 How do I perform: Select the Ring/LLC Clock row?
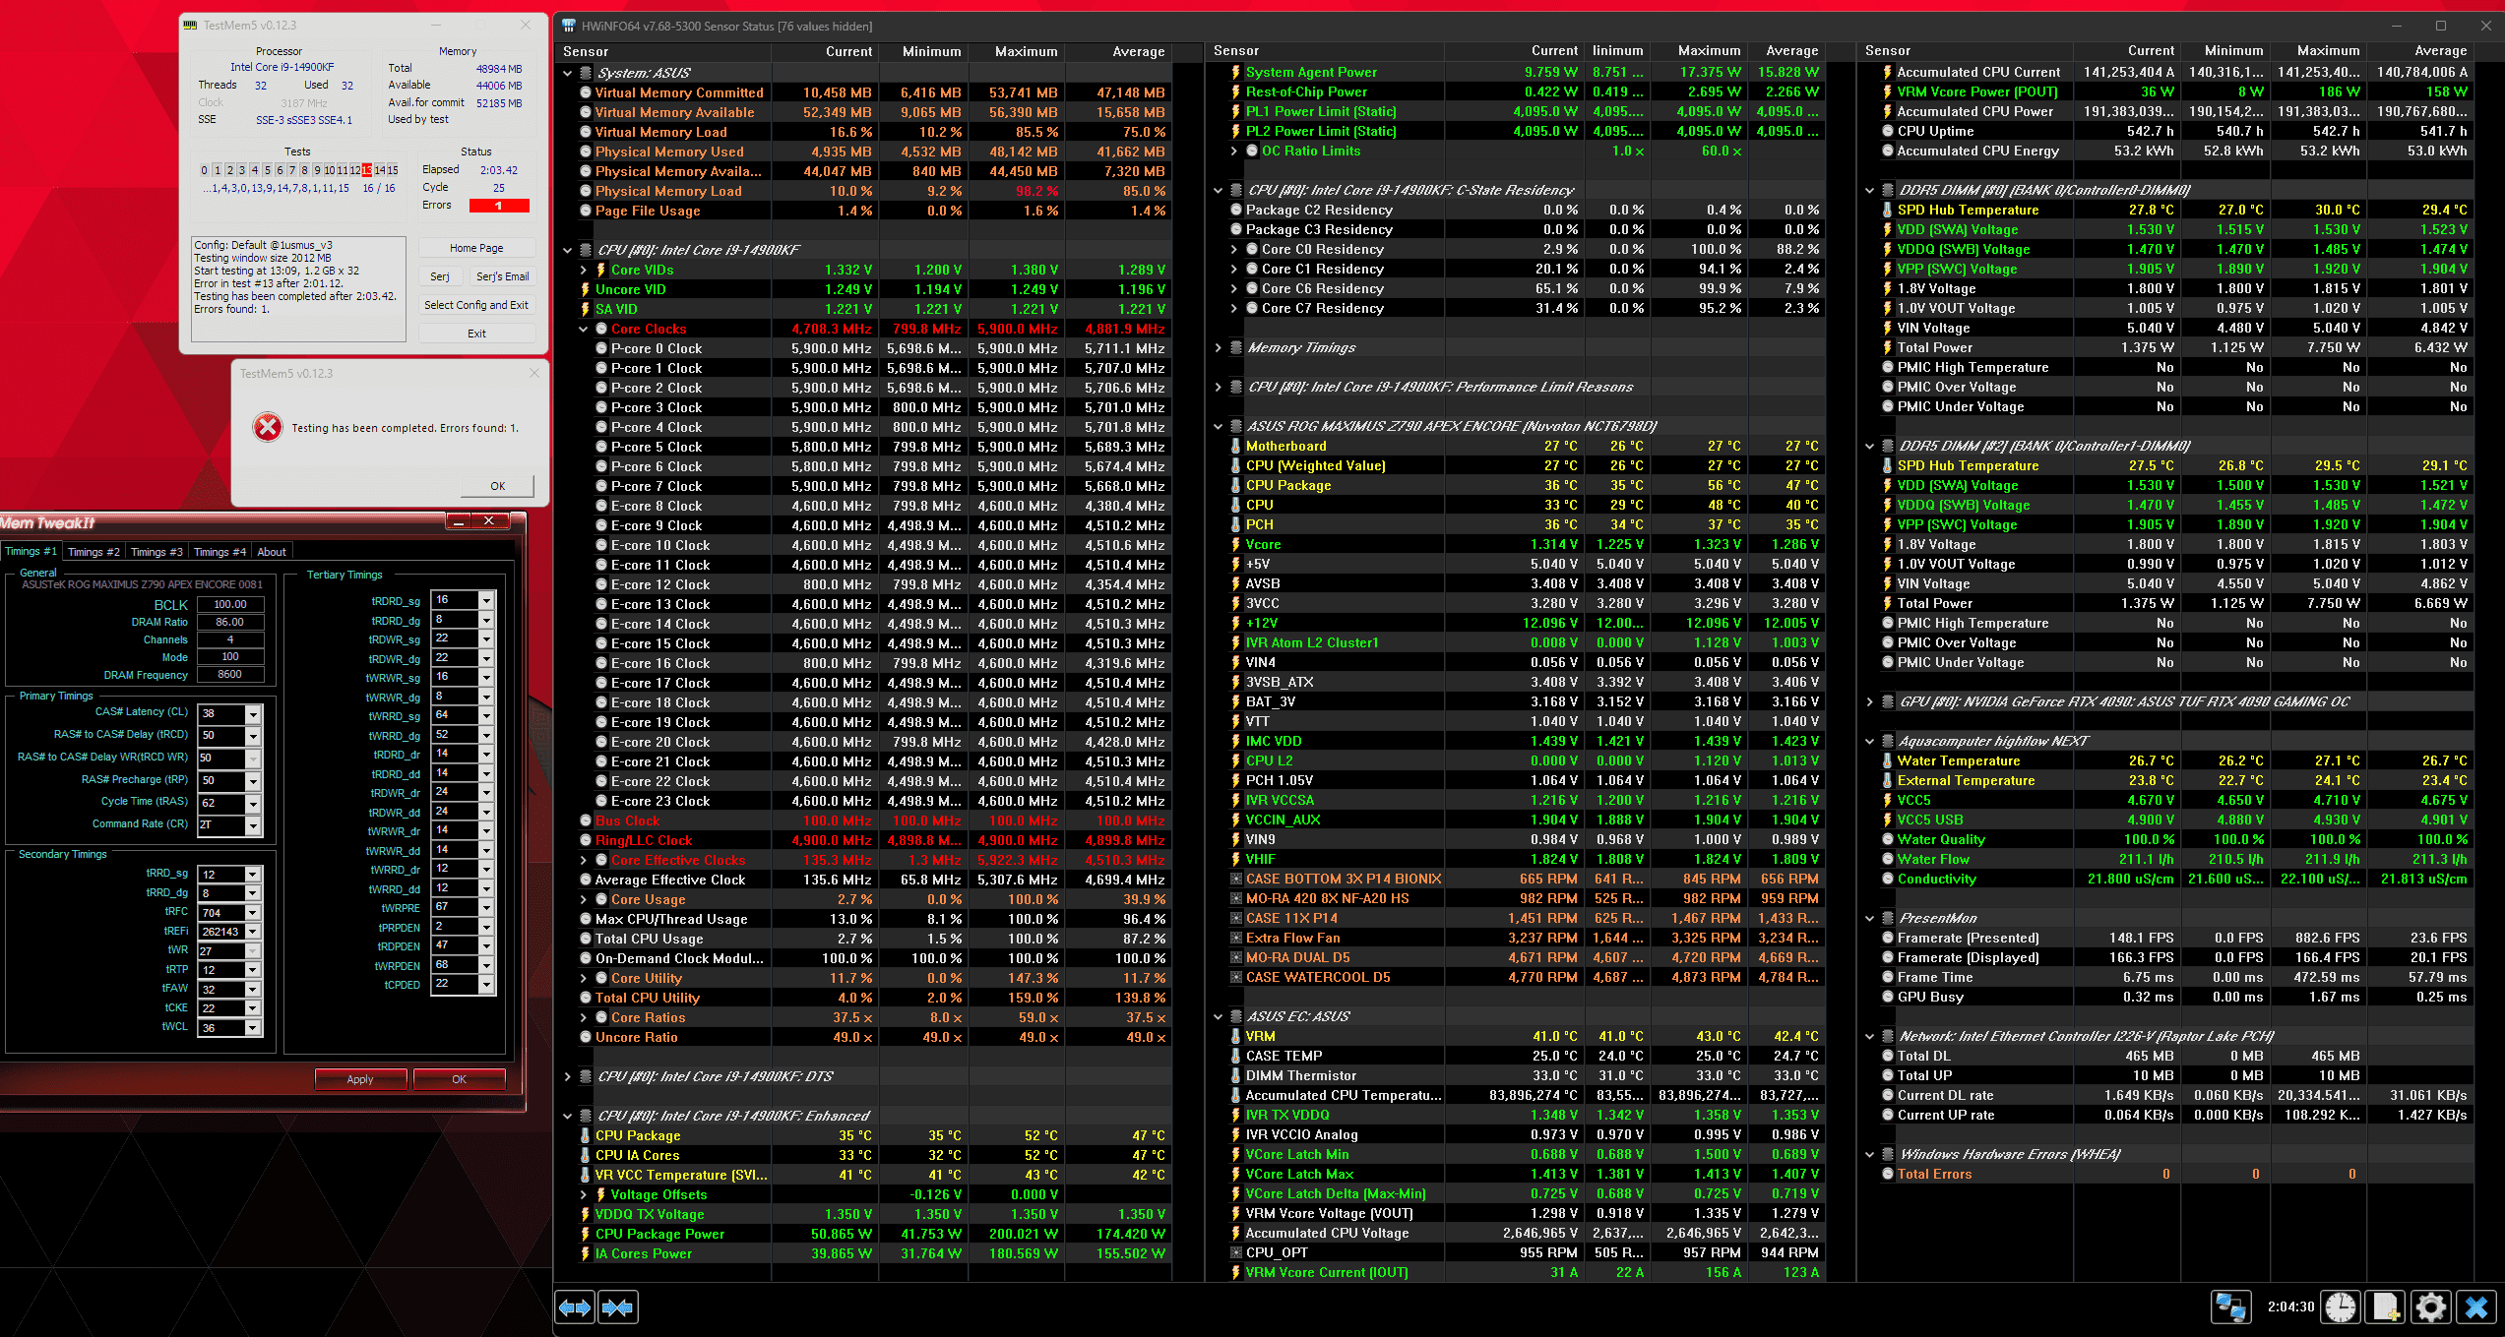point(863,840)
